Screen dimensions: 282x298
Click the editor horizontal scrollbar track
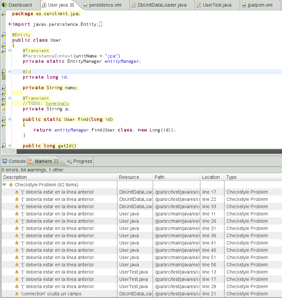tap(149, 151)
